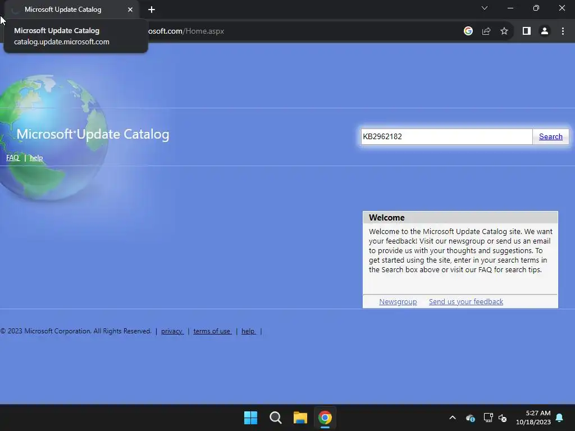This screenshot has width=575, height=431.
Task: Click the Search button
Action: (550, 137)
